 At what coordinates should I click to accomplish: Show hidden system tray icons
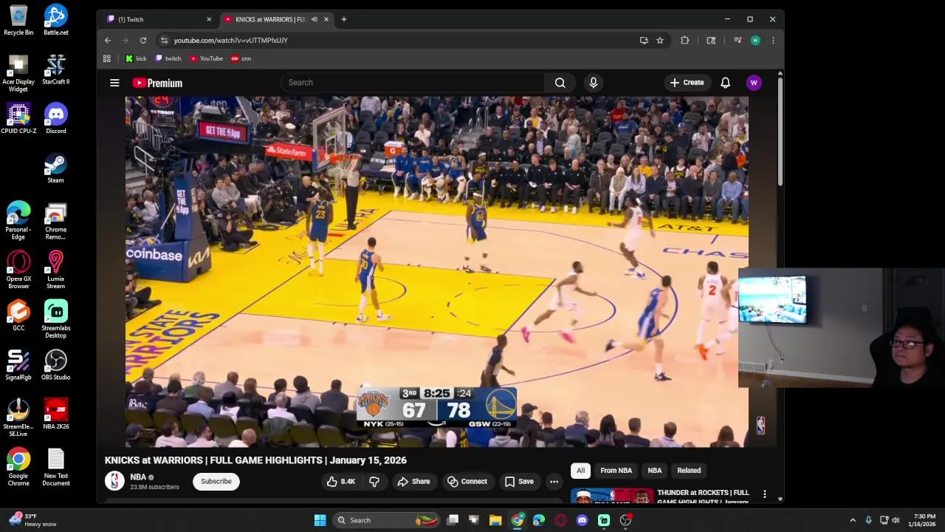coord(853,520)
